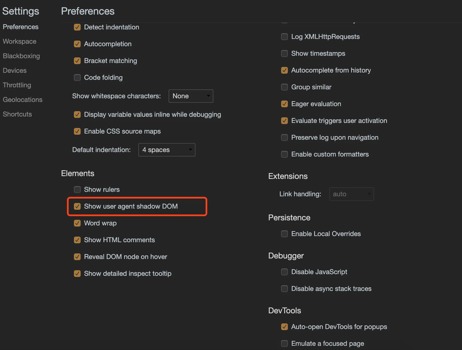Enable Group similar console messages
This screenshot has height=350, width=462.
[x=284, y=87]
